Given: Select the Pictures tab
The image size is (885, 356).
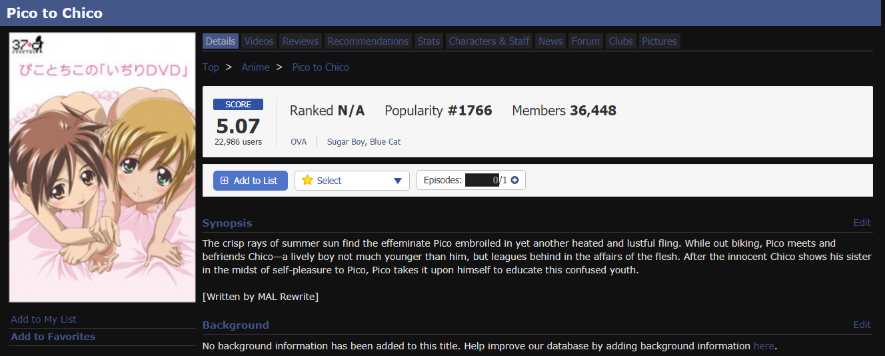Looking at the screenshot, I should (x=659, y=41).
